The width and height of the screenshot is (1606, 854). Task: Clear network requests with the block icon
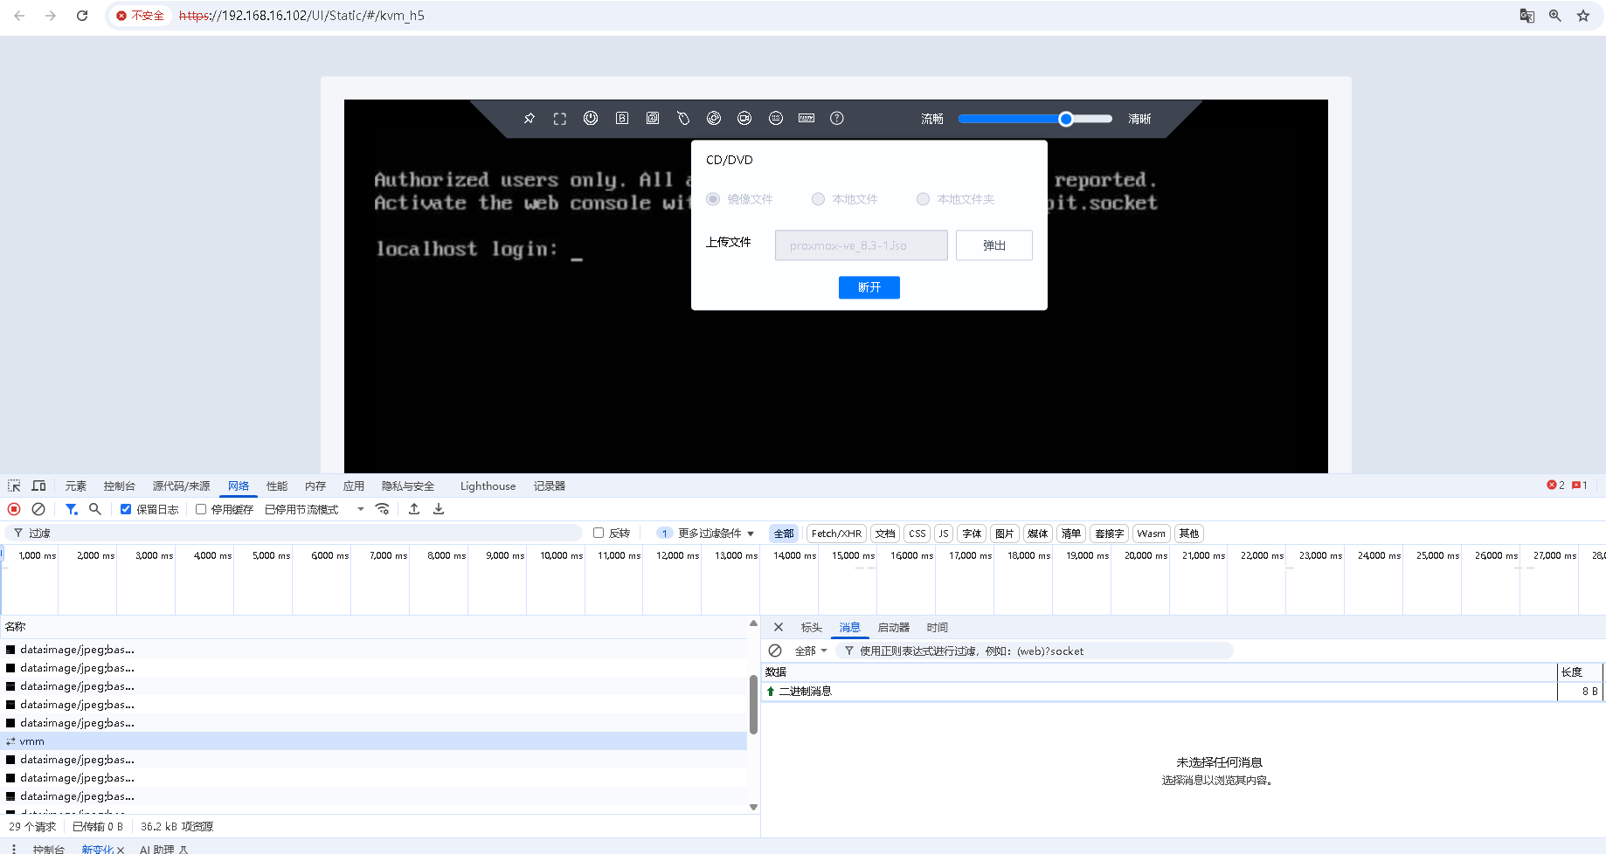38,509
